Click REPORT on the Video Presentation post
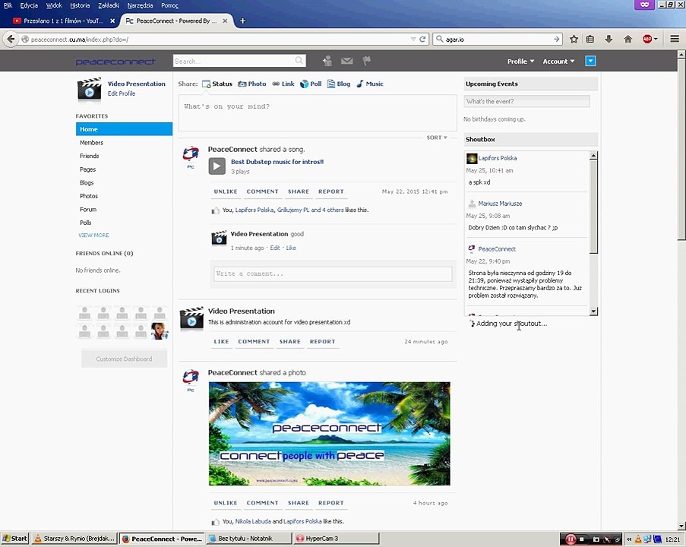Screen dimensions: 686x547 (x=322, y=342)
